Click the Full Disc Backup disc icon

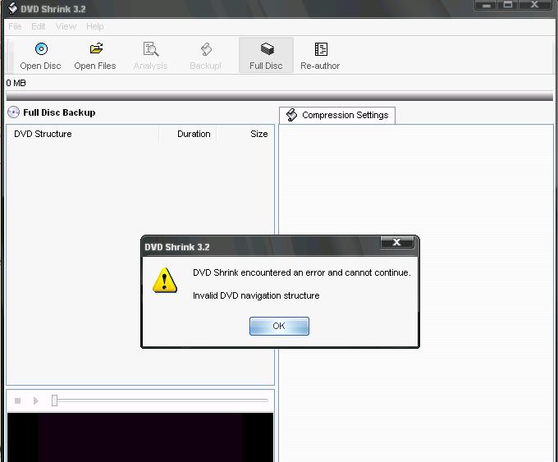point(13,112)
